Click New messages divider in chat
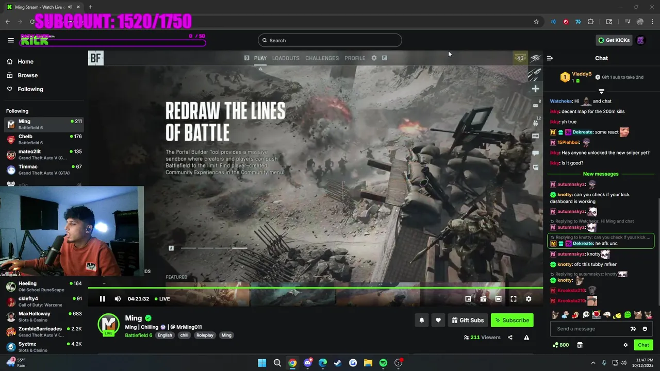This screenshot has height=371, width=660. (601, 174)
